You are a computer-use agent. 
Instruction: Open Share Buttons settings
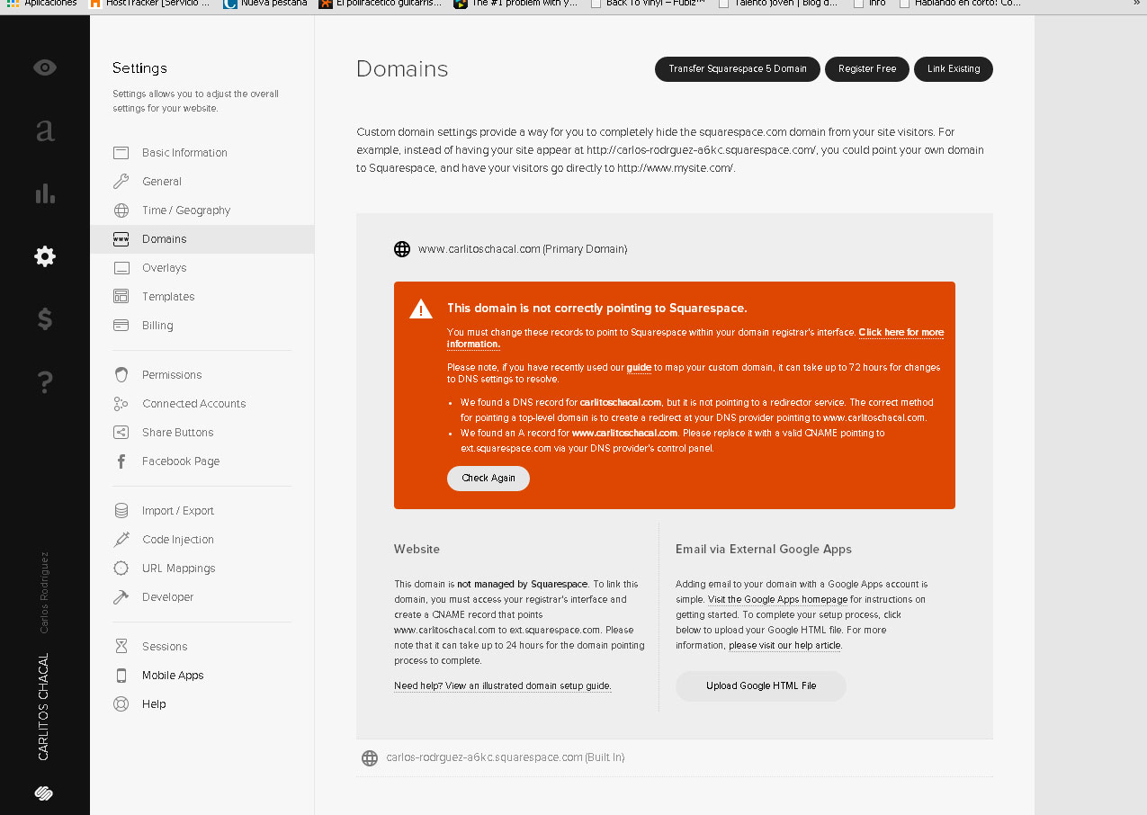point(178,433)
